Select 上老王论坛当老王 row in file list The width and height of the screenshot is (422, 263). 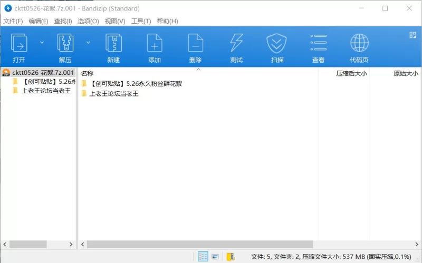[110, 94]
